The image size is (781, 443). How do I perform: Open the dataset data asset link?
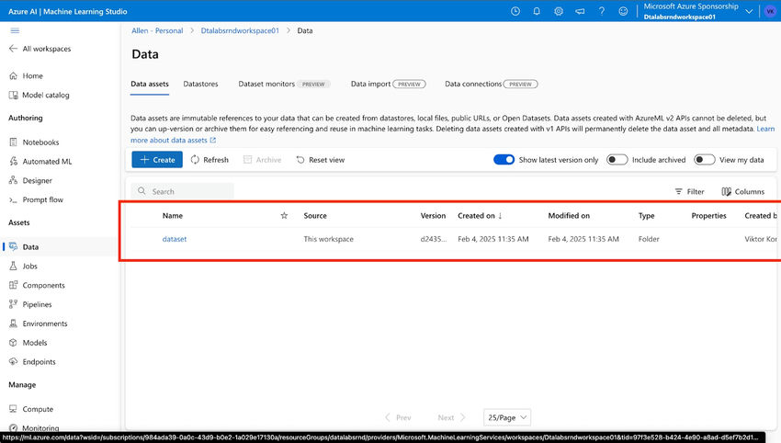tap(175, 239)
